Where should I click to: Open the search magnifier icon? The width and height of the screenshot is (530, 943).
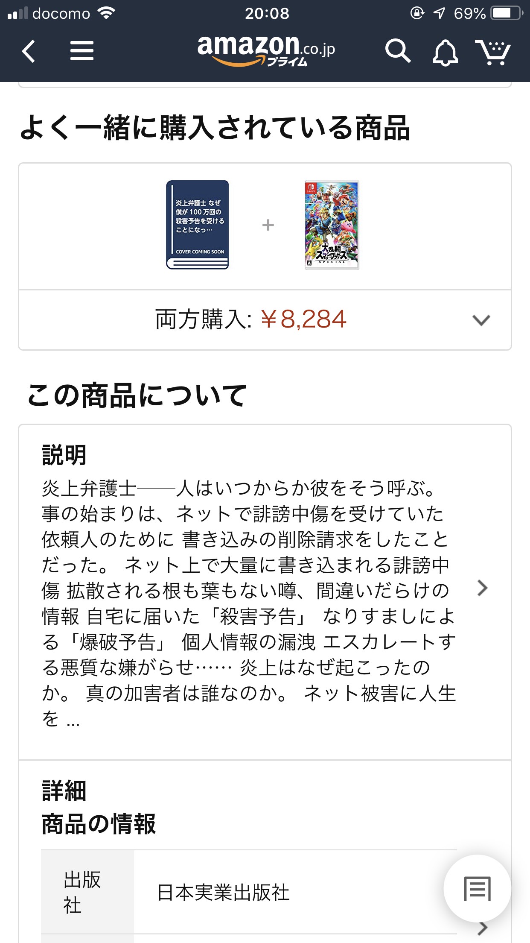pos(397,51)
